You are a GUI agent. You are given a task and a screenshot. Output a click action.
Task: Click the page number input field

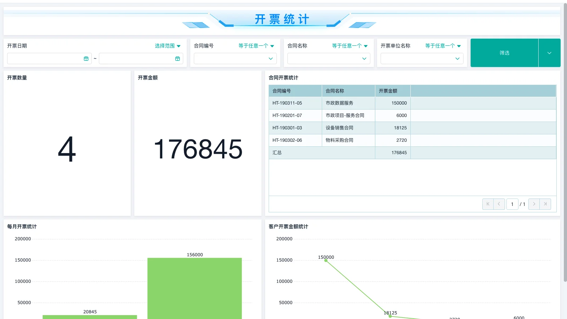point(512,204)
